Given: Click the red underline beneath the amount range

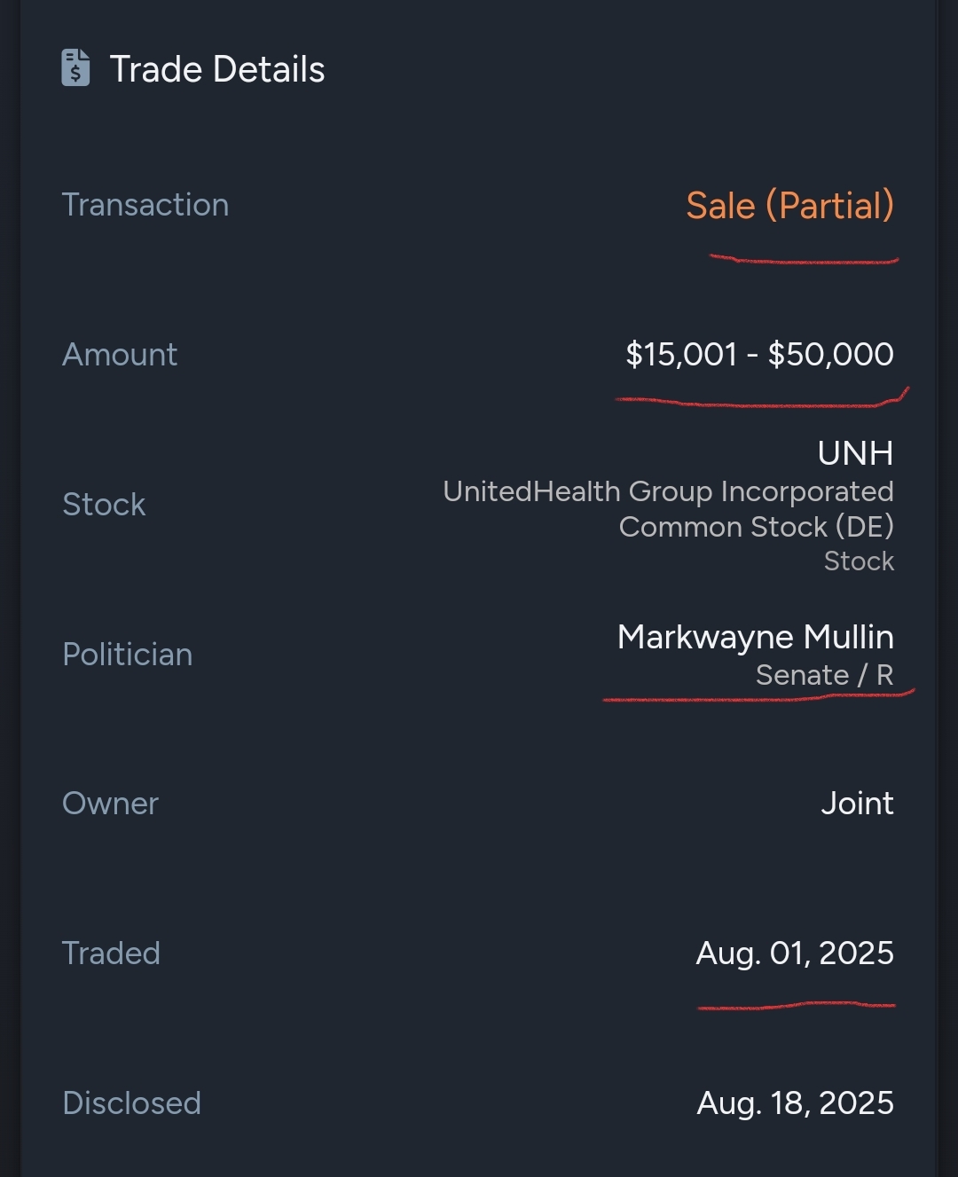Looking at the screenshot, I should (759, 404).
